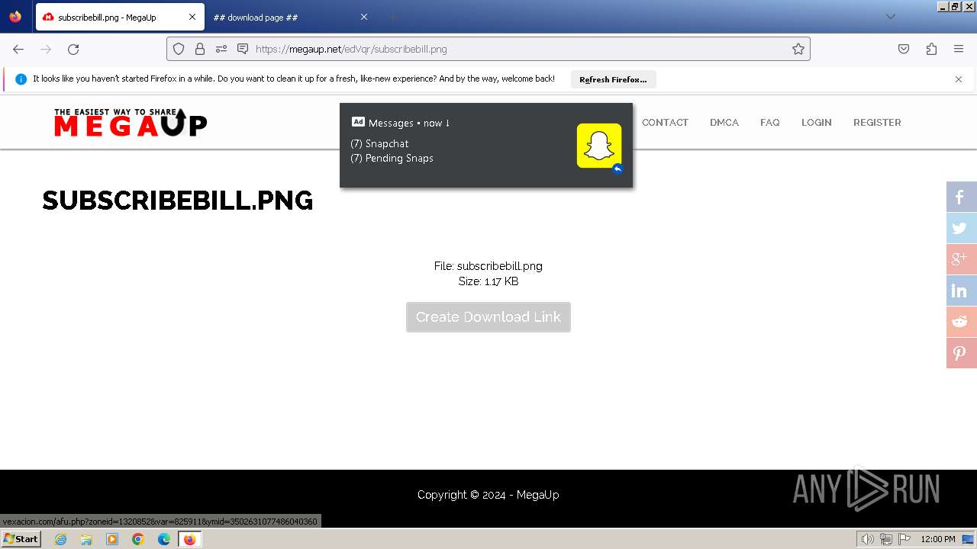Image resolution: width=977 pixels, height=549 pixels.
Task: Open the REGISTER link
Action: tap(877, 122)
